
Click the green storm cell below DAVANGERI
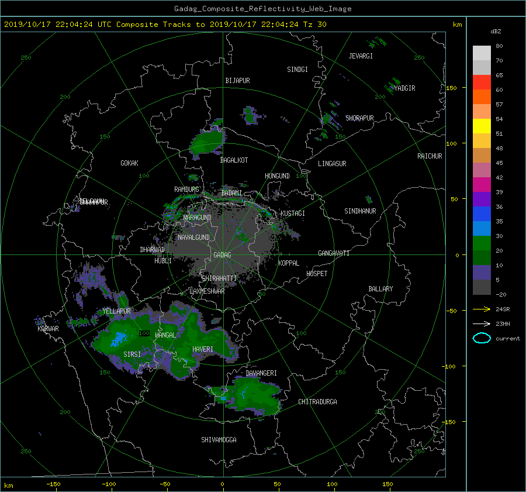click(x=257, y=395)
